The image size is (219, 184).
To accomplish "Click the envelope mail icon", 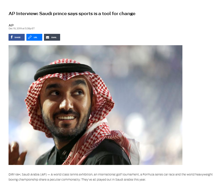I will tap(47, 37).
